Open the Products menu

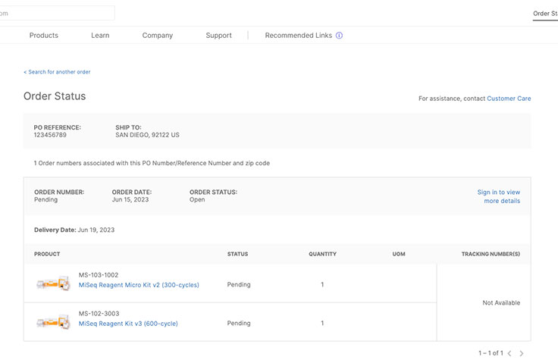pos(44,36)
